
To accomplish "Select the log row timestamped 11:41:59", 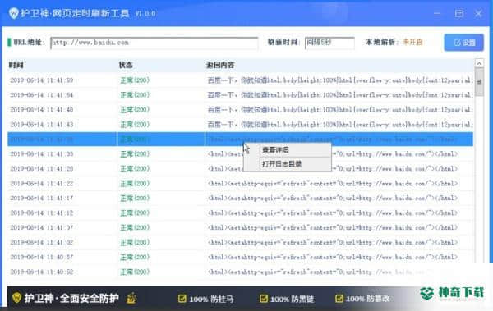I will click(x=240, y=80).
